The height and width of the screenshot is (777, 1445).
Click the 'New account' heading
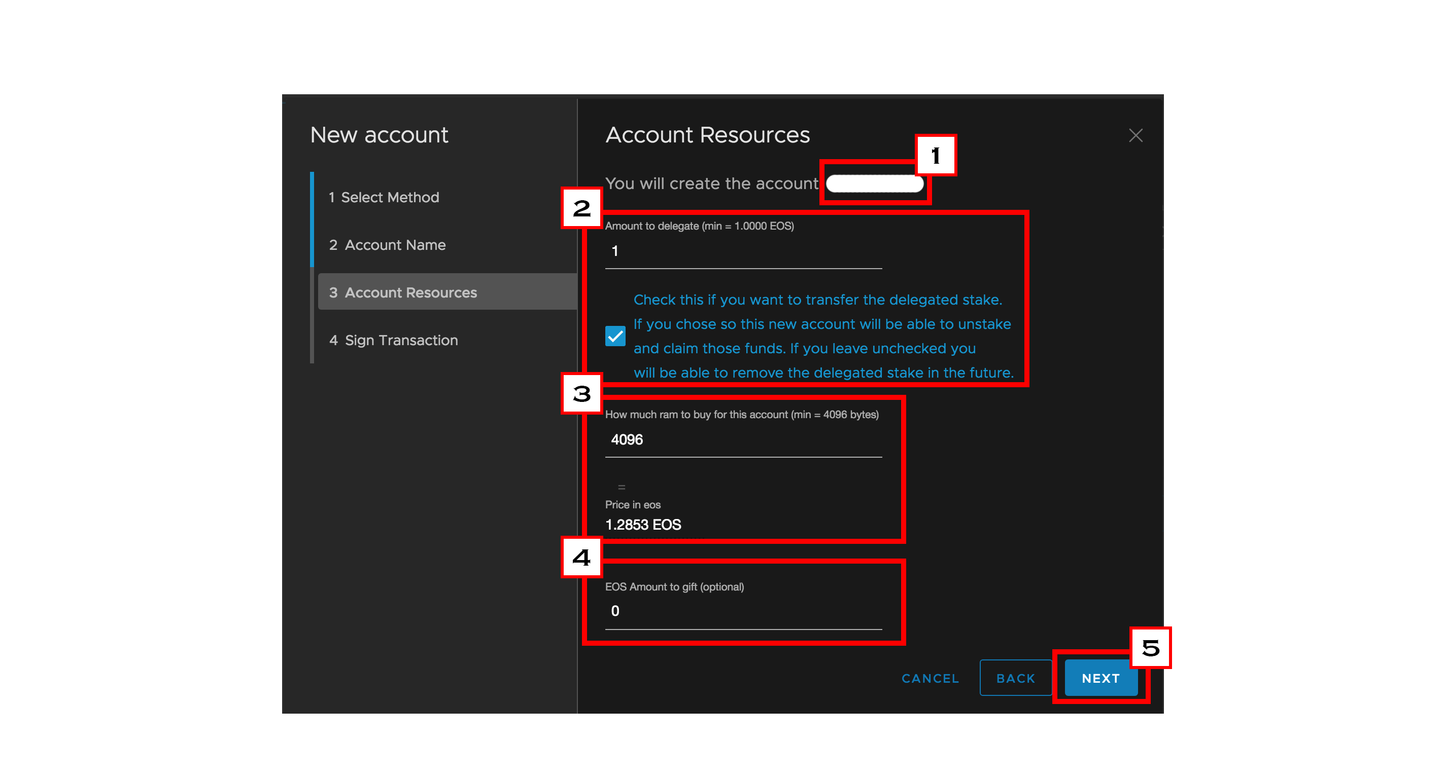click(x=379, y=135)
